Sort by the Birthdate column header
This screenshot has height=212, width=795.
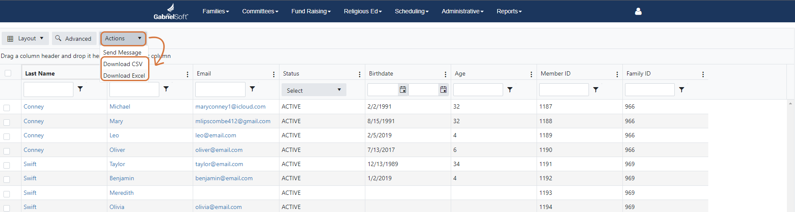(x=381, y=73)
